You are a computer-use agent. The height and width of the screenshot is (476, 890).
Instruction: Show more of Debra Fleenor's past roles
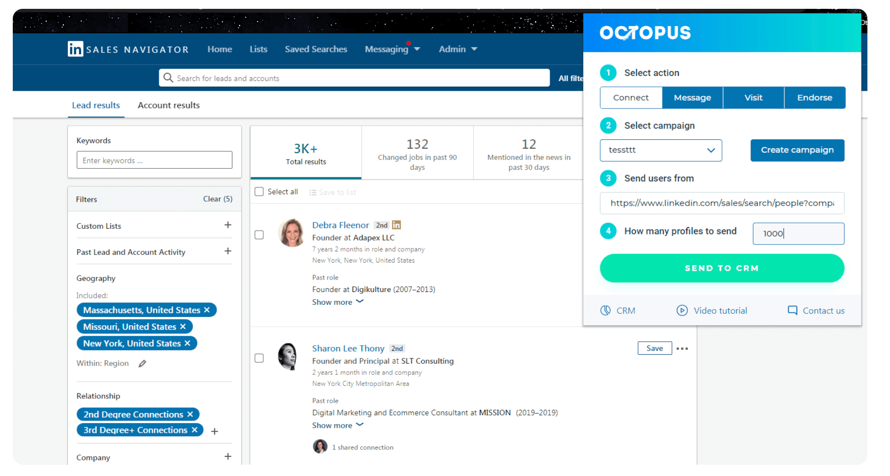click(338, 302)
